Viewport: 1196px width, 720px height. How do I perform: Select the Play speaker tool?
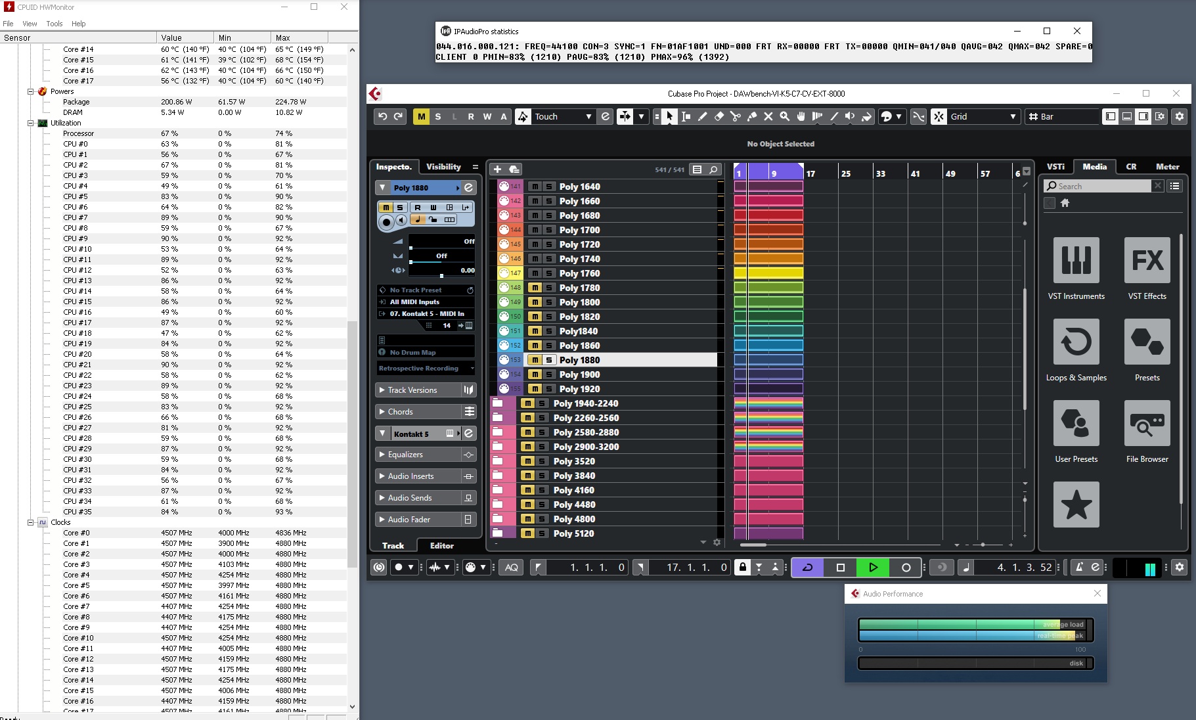[850, 116]
